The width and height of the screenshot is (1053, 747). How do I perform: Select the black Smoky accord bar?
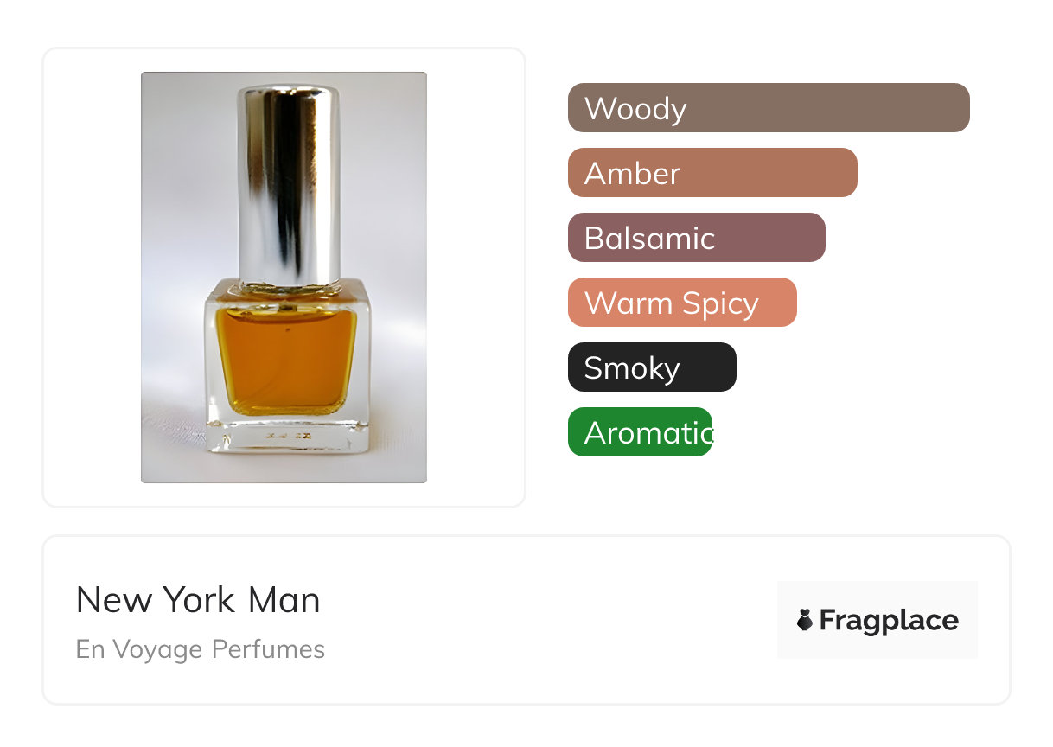tap(652, 367)
